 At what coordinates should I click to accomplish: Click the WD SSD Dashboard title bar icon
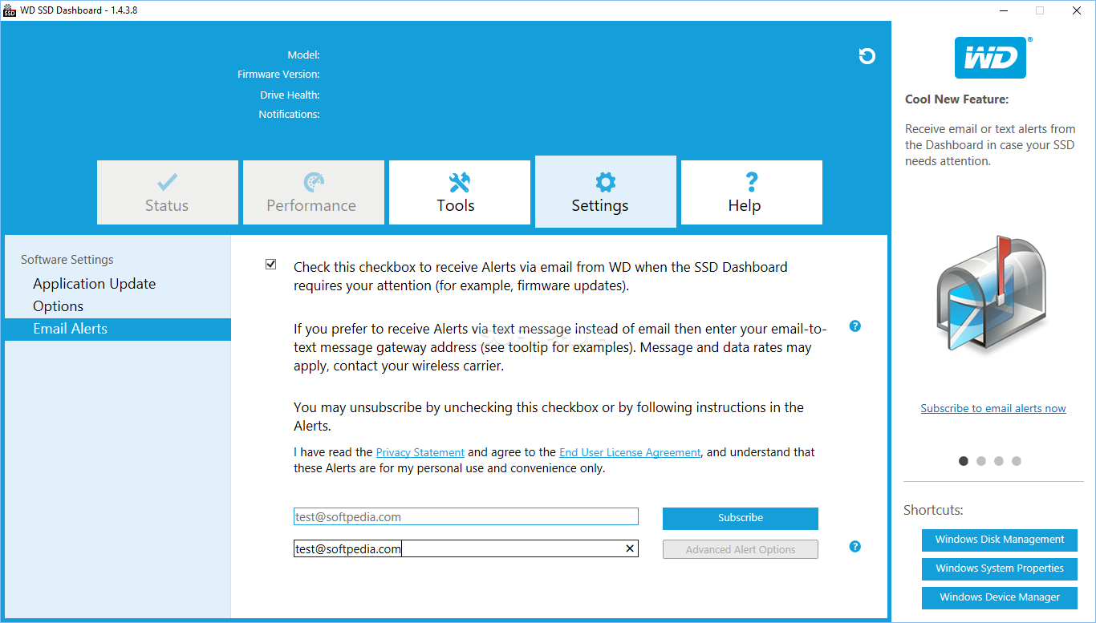pos(10,10)
